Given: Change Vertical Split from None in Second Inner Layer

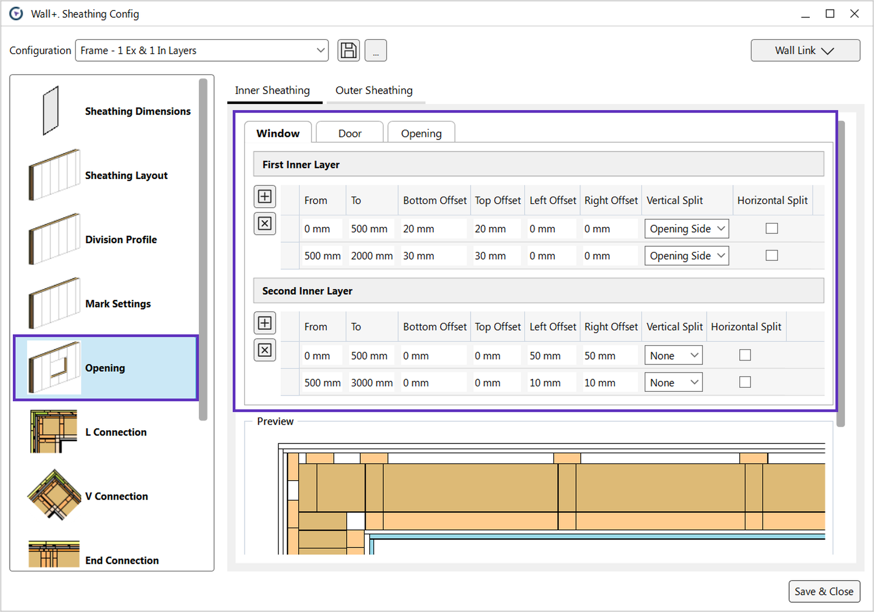Looking at the screenshot, I should [x=673, y=355].
